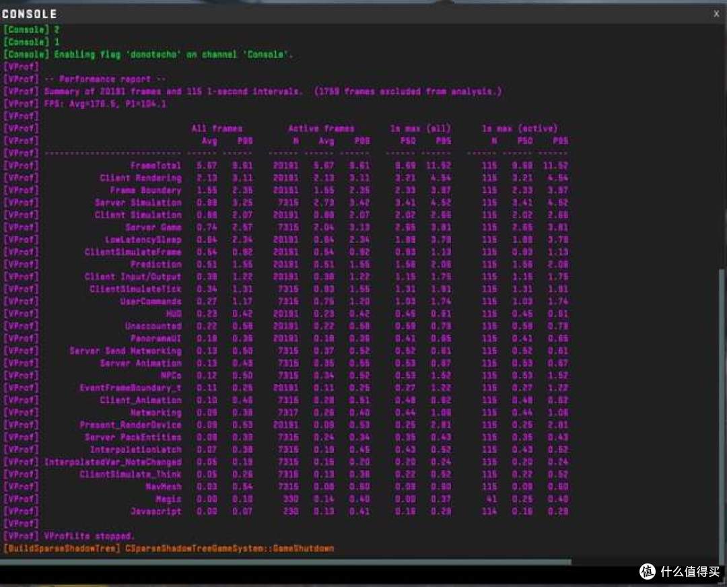This screenshot has width=727, height=587.
Task: Click the 'Active frames' column header
Action: [x=321, y=129]
